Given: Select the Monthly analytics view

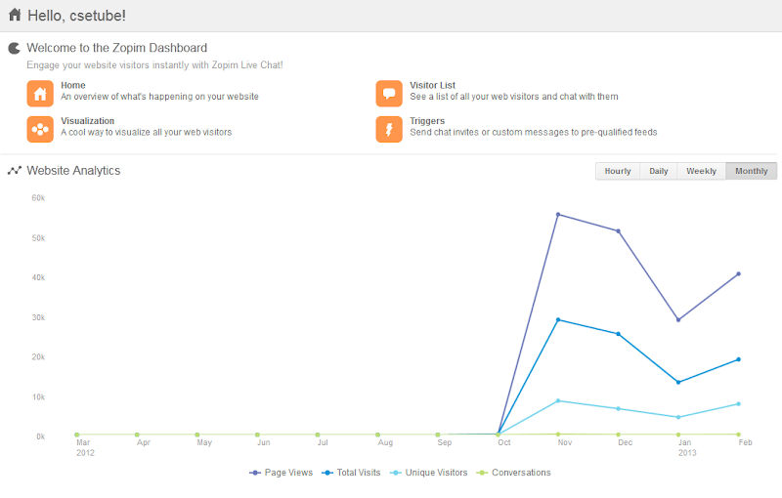Looking at the screenshot, I should pos(751,171).
